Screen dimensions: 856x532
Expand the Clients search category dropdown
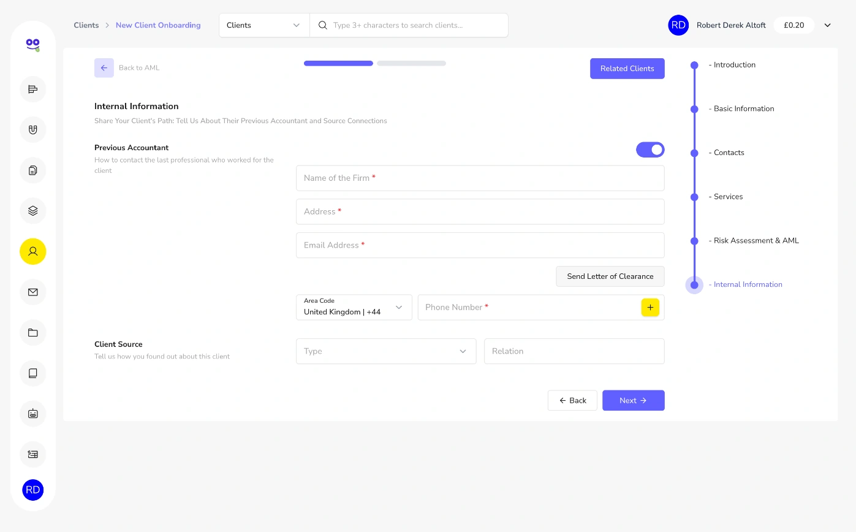pos(264,25)
